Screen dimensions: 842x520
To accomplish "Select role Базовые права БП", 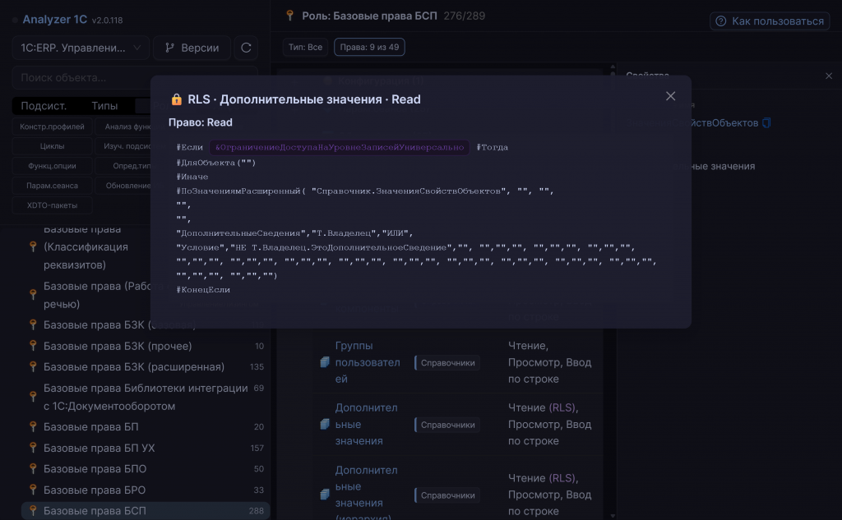I will pos(145,426).
